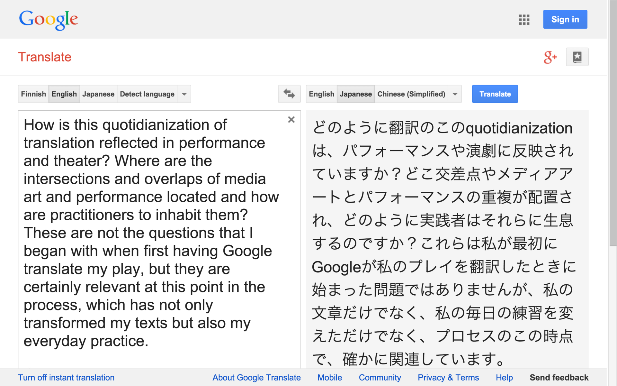The image size is (617, 386).
Task: Select Japanese as source language
Action: pyautogui.click(x=98, y=94)
